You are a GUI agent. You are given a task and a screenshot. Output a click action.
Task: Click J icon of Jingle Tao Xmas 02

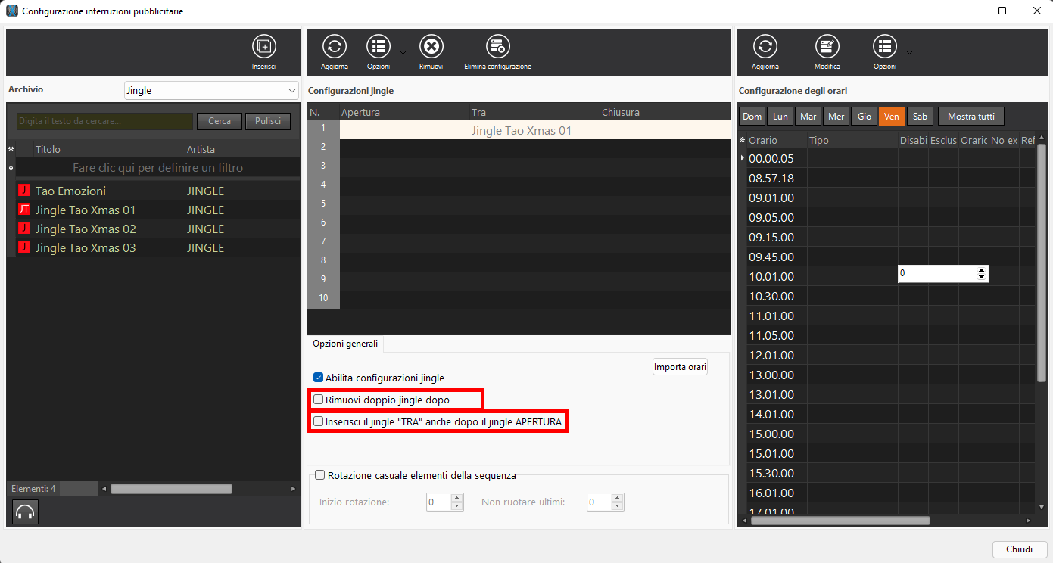pyautogui.click(x=23, y=229)
